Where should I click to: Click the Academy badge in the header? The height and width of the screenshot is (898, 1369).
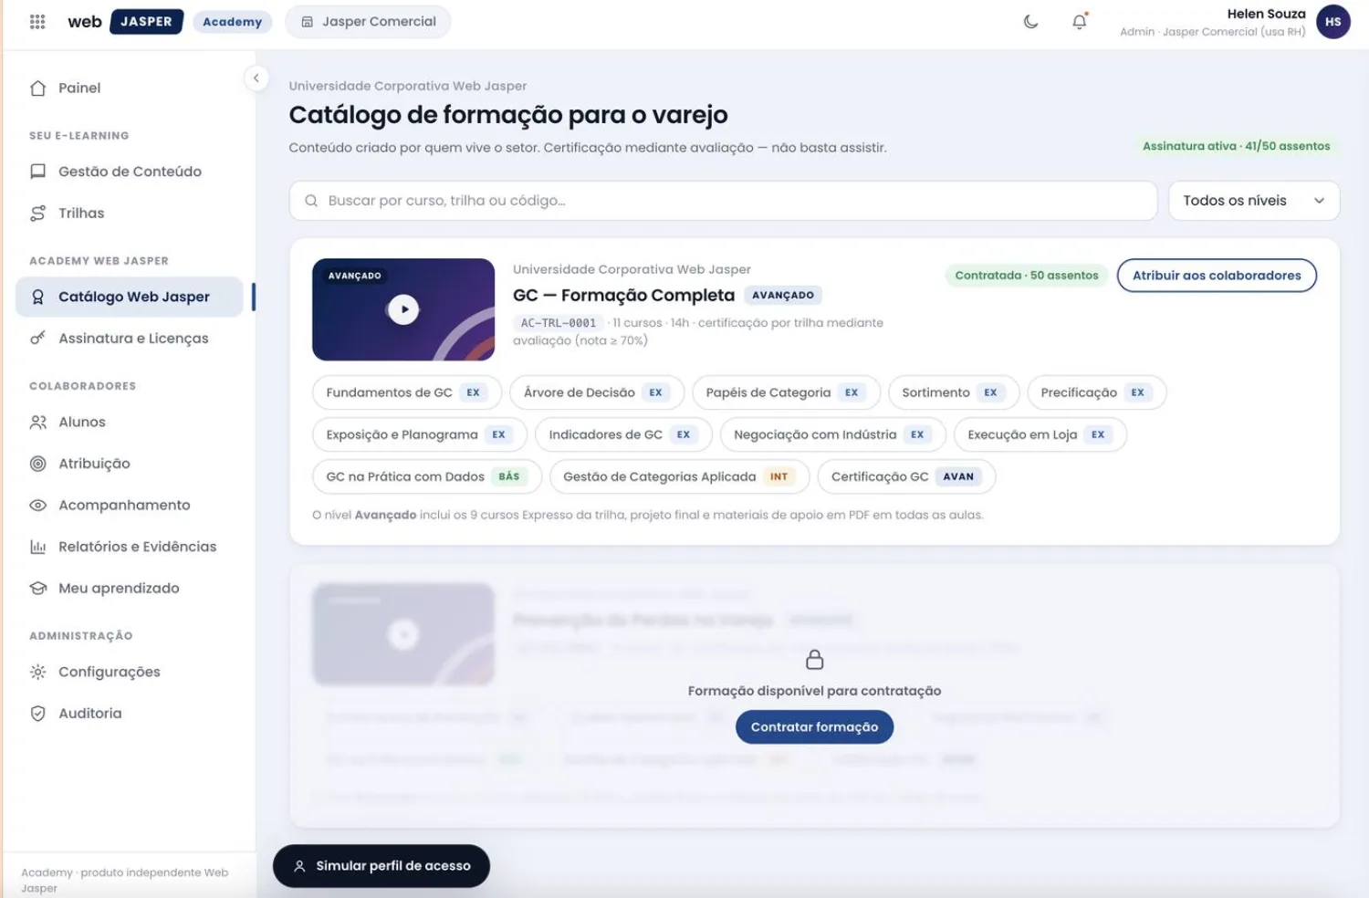pyautogui.click(x=232, y=22)
